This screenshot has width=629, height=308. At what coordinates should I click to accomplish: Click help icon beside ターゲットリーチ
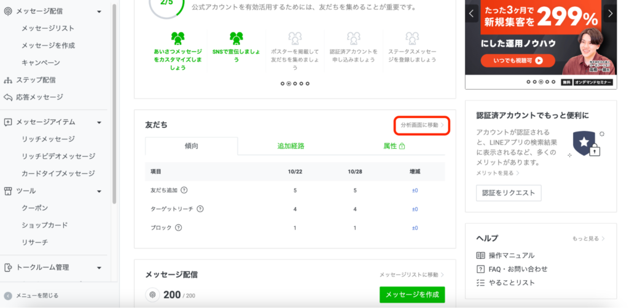(x=200, y=209)
